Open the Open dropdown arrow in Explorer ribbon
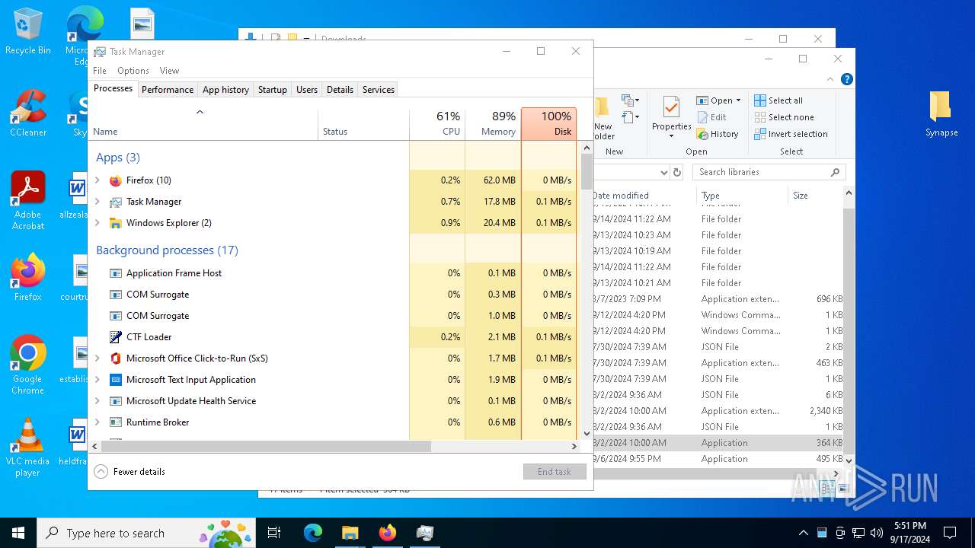The image size is (975, 548). coord(738,100)
